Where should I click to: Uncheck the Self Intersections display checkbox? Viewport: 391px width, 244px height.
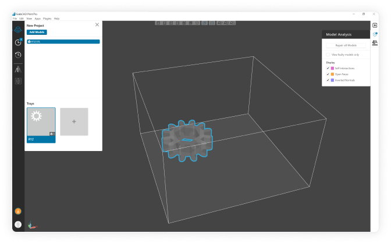point(328,68)
